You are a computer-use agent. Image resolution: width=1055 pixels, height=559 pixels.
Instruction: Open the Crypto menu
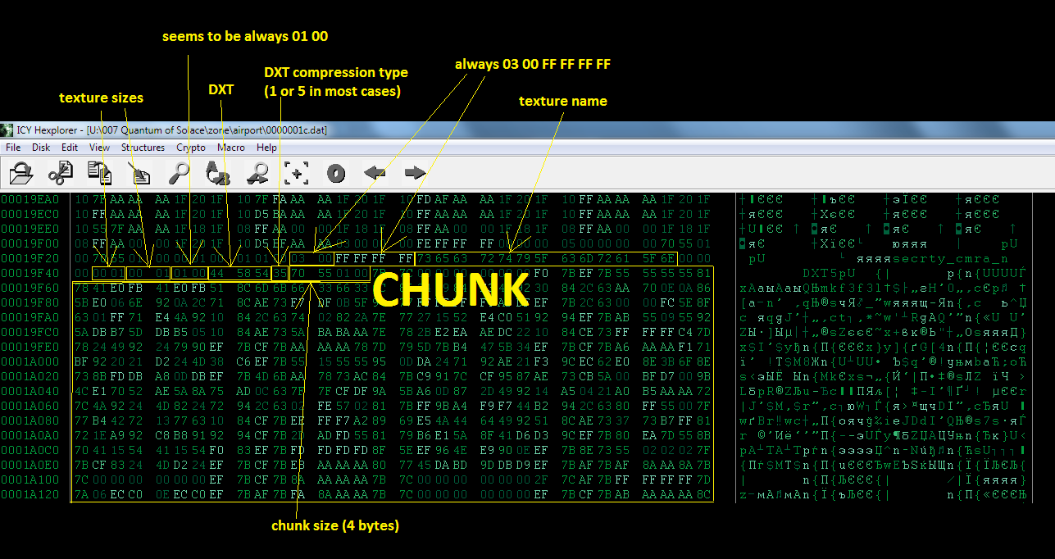point(191,148)
